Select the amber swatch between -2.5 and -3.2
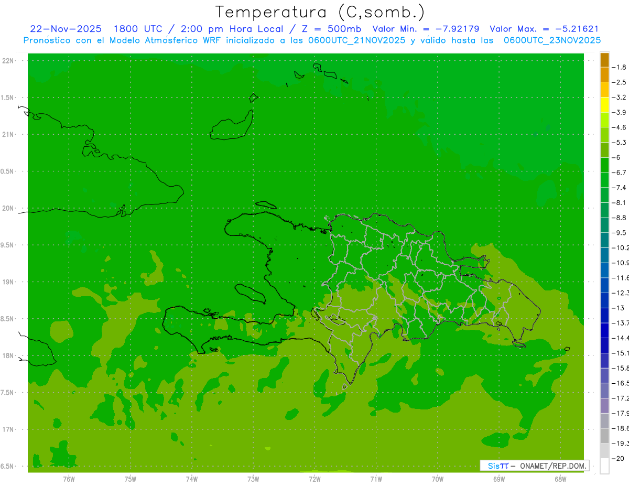Screen dimensions: 629x486 coord(604,90)
